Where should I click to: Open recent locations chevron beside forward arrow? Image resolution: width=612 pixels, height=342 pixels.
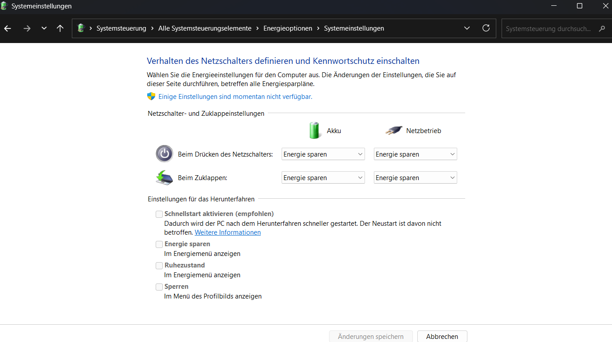point(44,28)
